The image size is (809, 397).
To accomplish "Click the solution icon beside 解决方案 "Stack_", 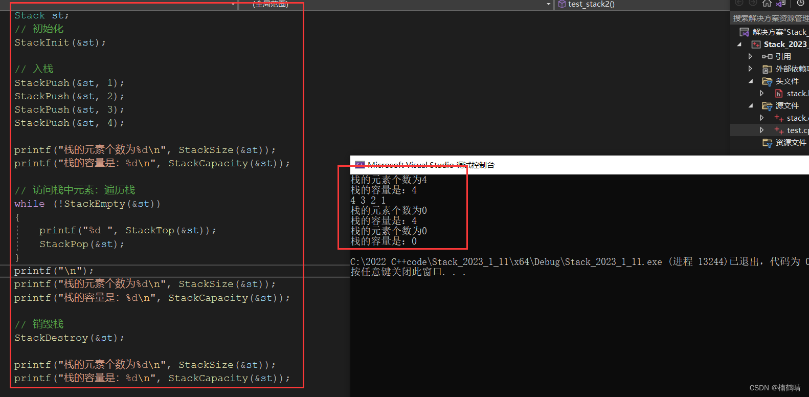I will [745, 32].
